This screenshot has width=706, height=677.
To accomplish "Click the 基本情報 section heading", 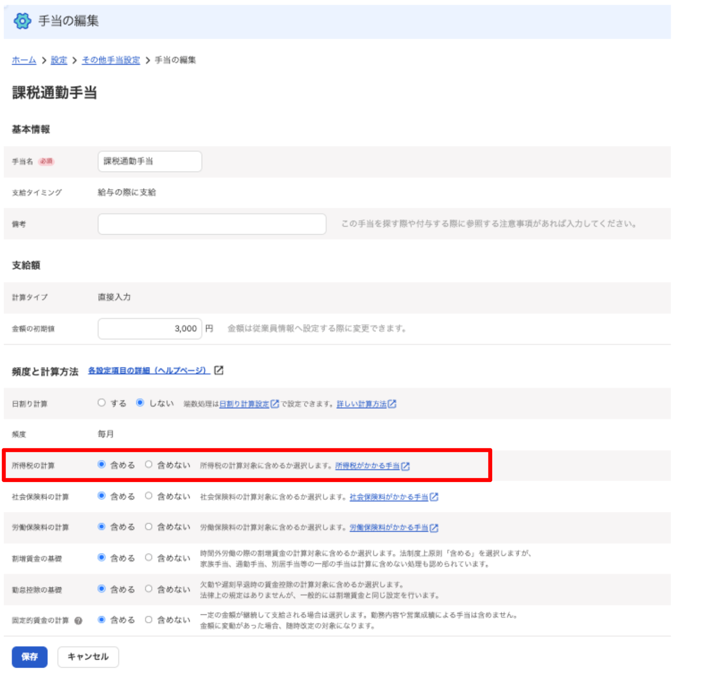I will [31, 129].
